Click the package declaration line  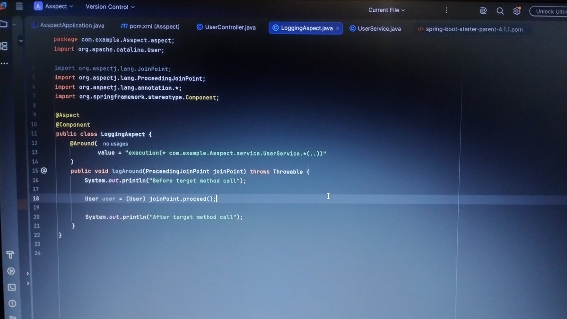(x=114, y=40)
